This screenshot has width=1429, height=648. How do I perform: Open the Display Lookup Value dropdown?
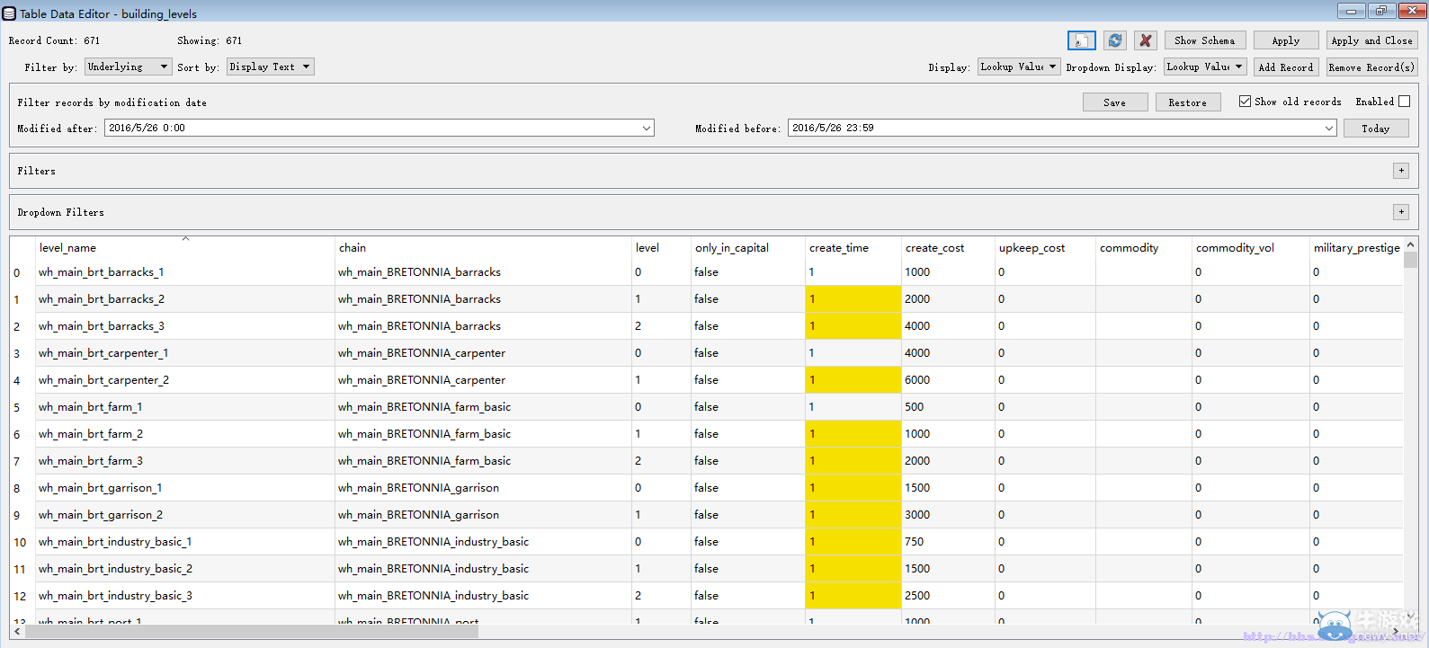(1019, 67)
